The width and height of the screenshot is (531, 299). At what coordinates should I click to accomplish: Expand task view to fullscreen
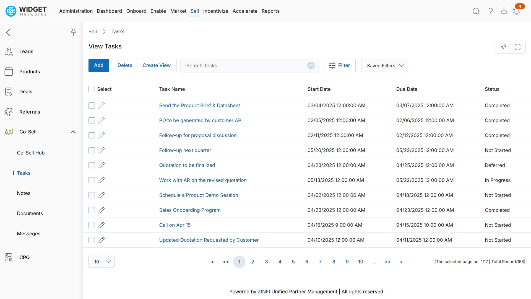(x=517, y=47)
